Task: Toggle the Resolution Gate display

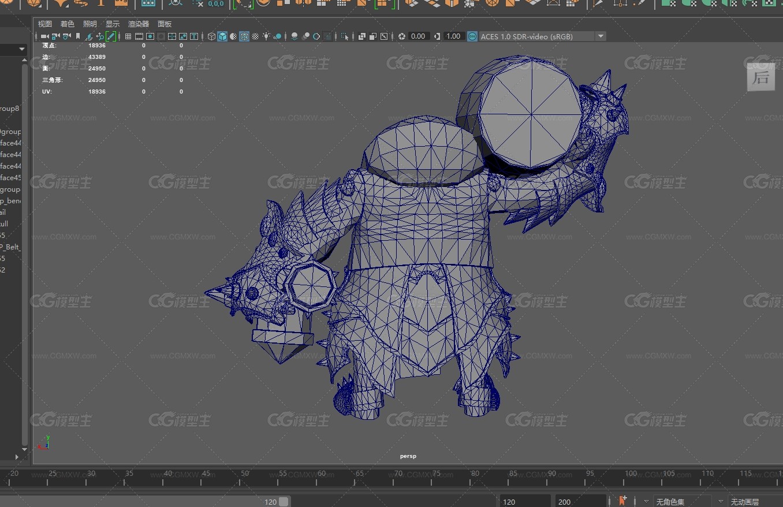Action: tap(150, 36)
